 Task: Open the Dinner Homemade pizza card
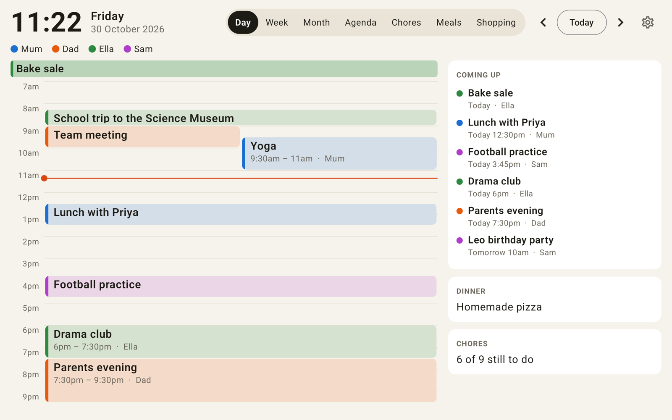click(554, 299)
